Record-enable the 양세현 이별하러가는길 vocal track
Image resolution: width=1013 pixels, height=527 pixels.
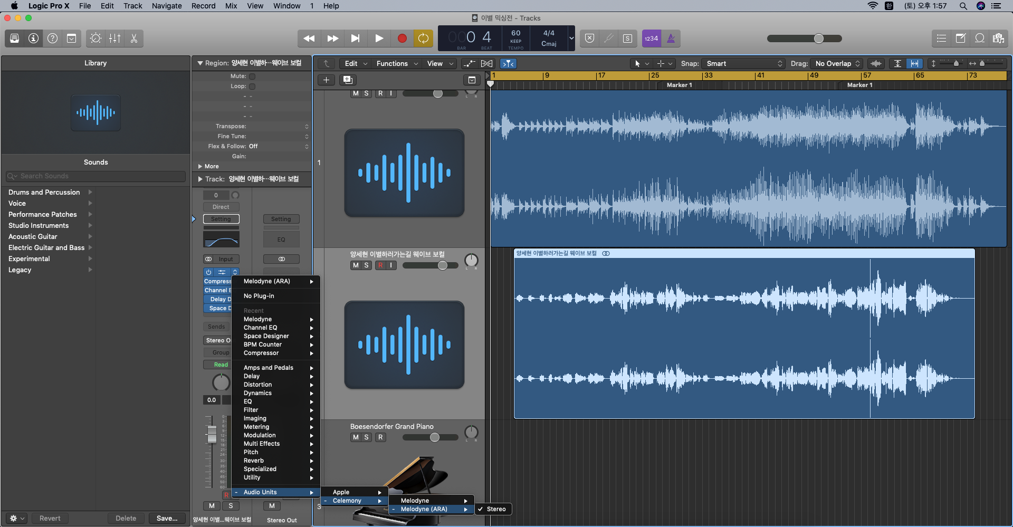[380, 265]
